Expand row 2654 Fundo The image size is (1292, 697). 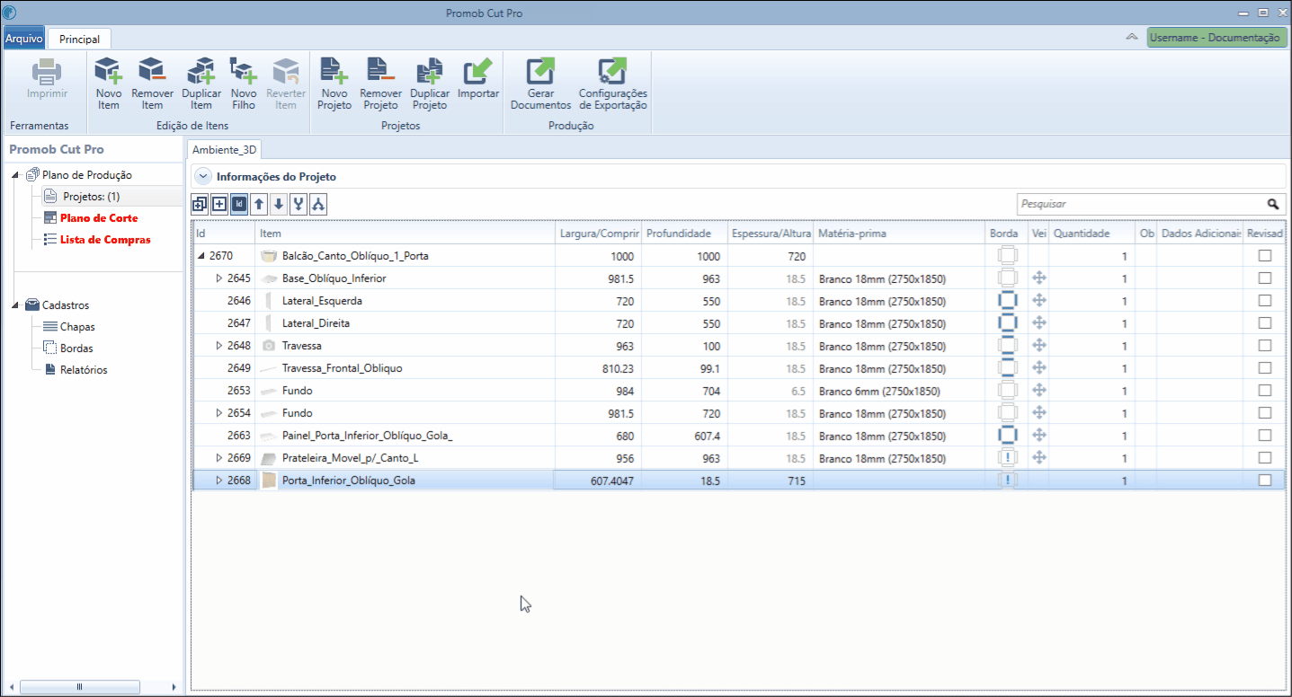tap(218, 413)
